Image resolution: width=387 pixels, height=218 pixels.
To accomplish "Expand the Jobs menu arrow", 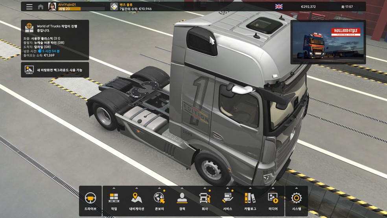I will [x=114, y=188].
